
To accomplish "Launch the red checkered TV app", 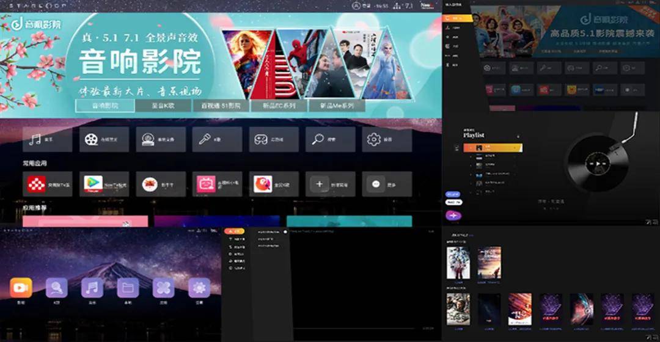I will click(x=47, y=184).
